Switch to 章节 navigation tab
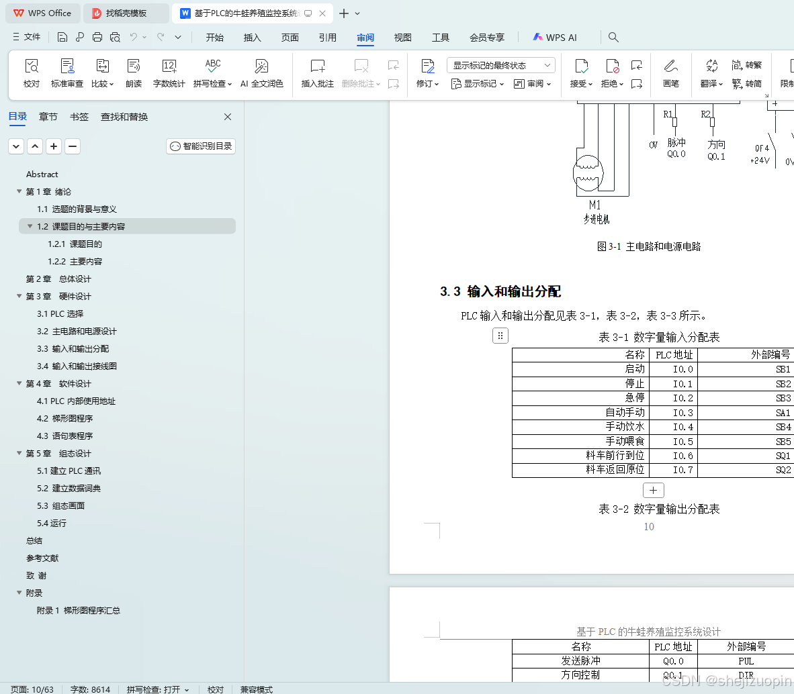The width and height of the screenshot is (794, 694). 48,117
